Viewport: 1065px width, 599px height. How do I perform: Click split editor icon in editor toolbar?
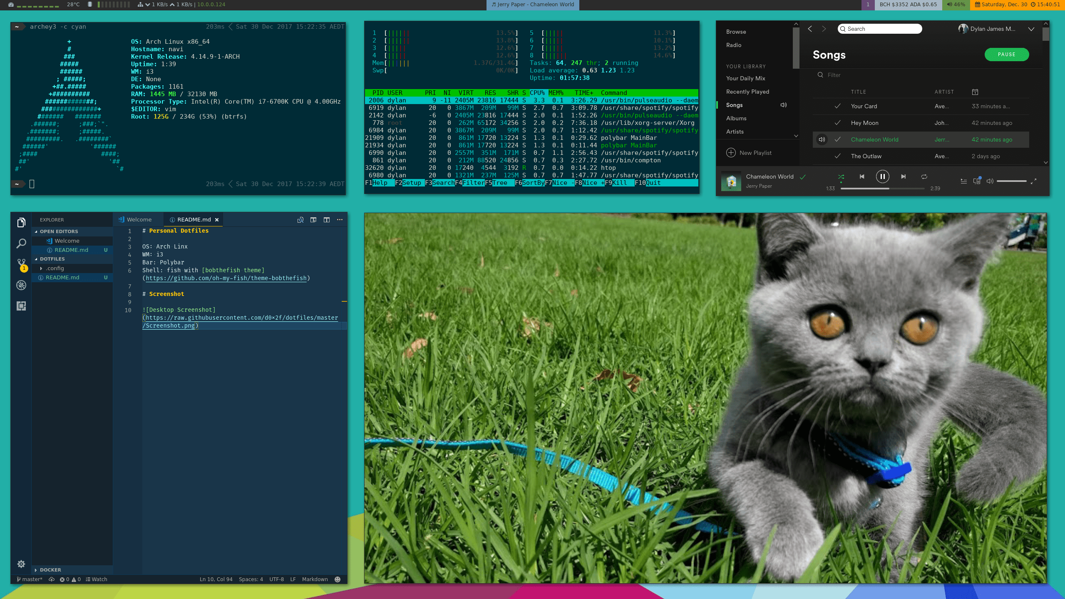[327, 220]
